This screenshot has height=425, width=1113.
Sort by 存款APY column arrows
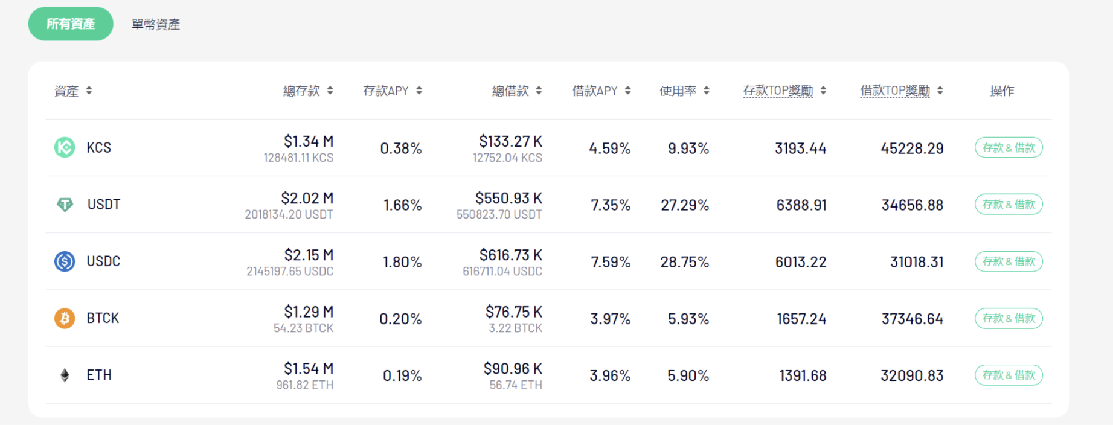tap(419, 91)
